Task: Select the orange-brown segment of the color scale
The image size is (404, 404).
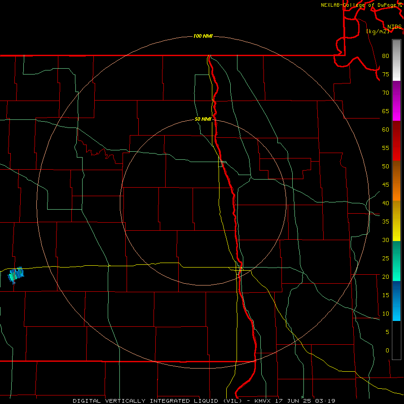Action: click(x=396, y=180)
